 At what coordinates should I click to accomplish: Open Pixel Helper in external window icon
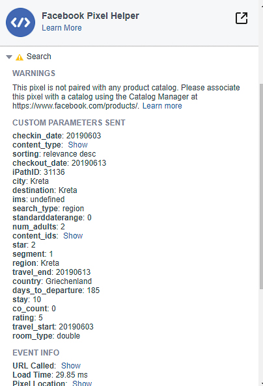[242, 18]
